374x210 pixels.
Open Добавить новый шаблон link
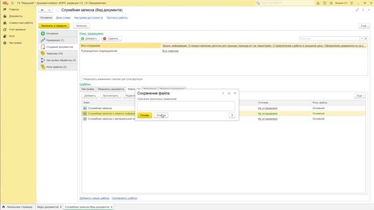(94, 198)
